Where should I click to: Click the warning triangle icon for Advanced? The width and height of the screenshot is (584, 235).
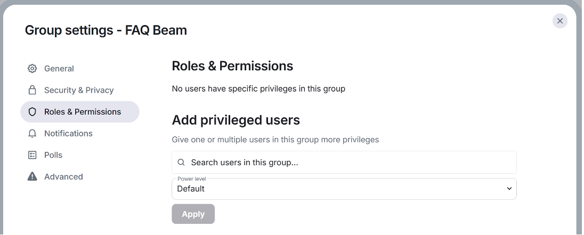point(33,177)
